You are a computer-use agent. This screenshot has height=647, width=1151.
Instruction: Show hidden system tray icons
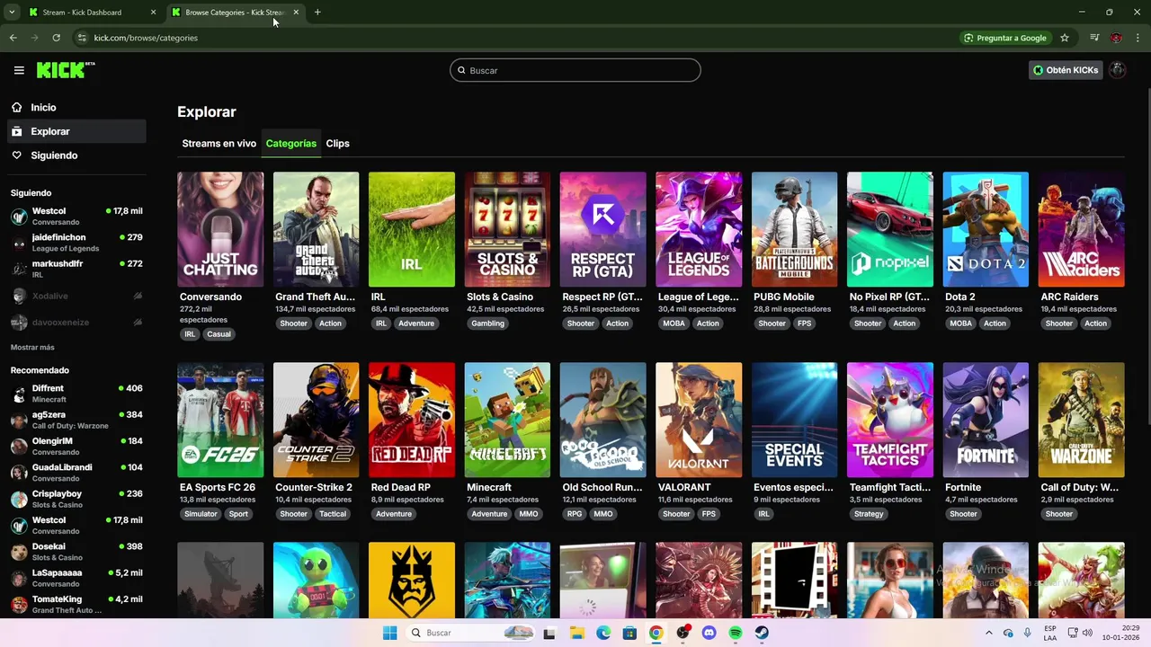(x=988, y=633)
